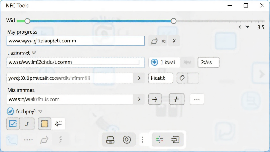Click the heart icon button
Image resolution: width=270 pixels, height=152 pixels.
(x=182, y=78)
